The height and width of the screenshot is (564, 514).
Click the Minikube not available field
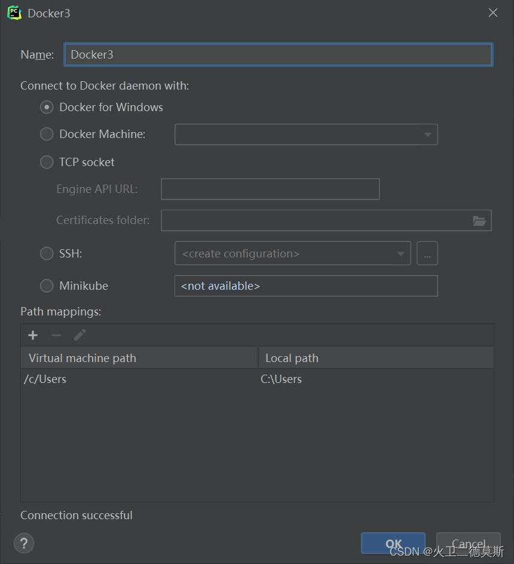[x=306, y=286]
